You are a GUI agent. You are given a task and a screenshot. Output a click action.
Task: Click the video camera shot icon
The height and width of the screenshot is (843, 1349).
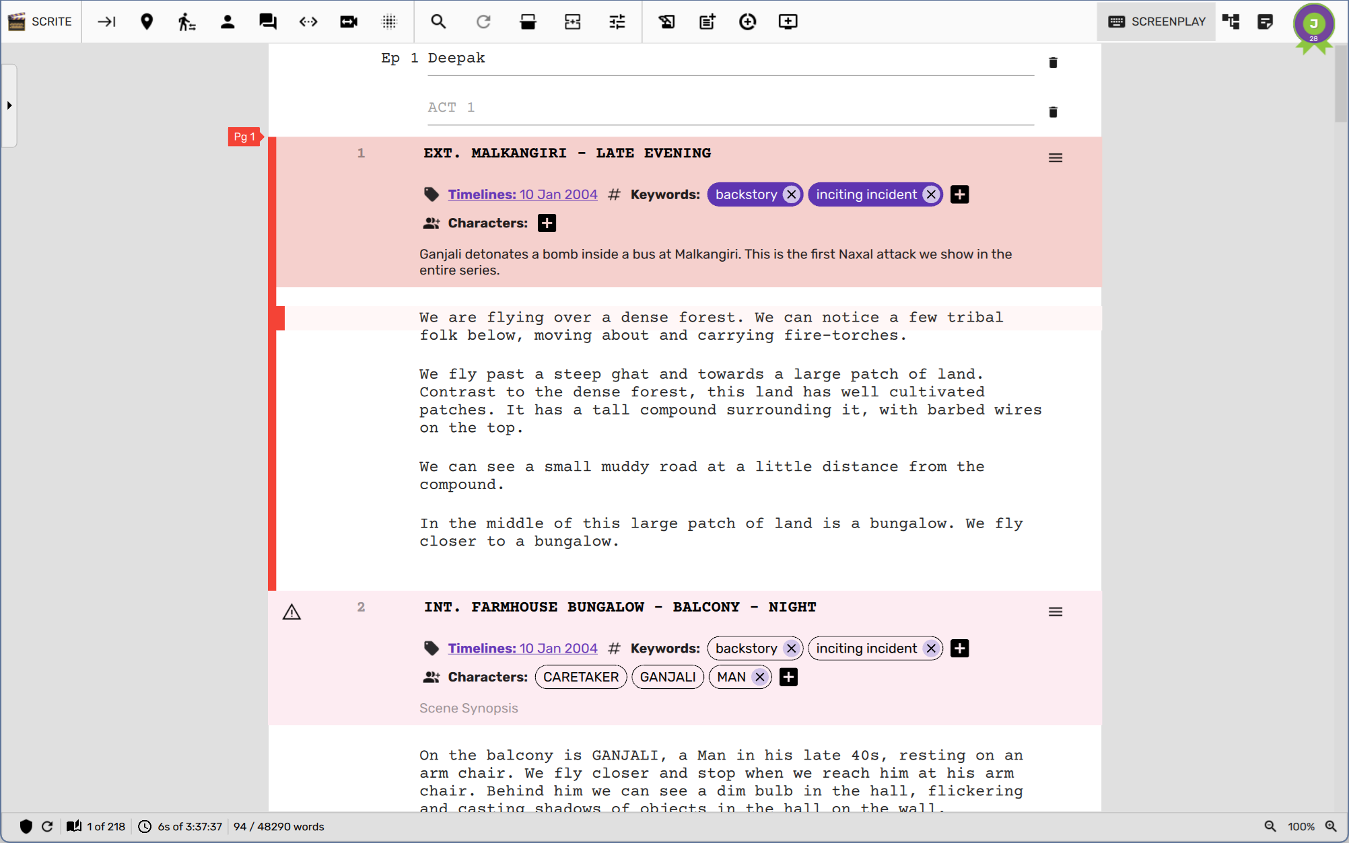[x=349, y=22]
